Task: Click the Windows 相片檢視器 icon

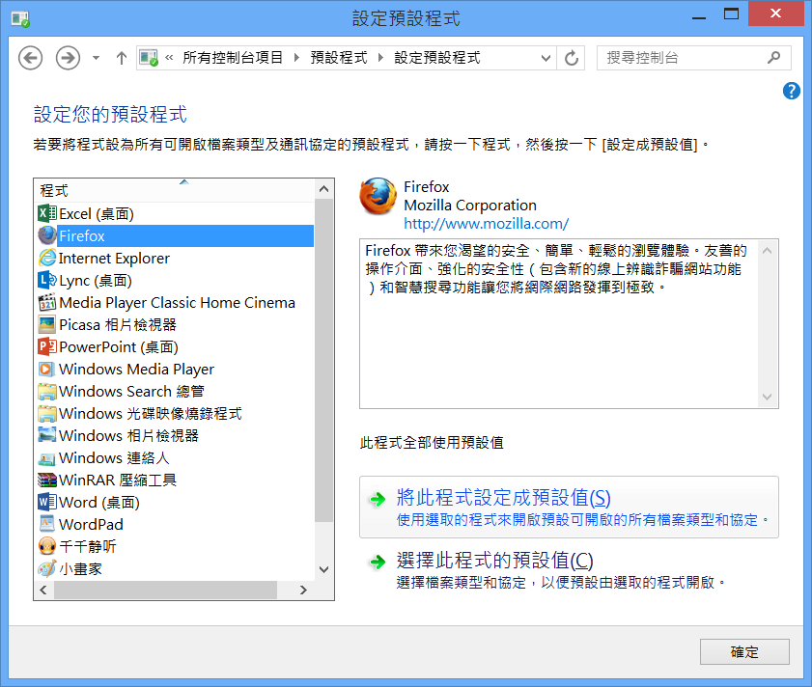Action: [x=47, y=435]
